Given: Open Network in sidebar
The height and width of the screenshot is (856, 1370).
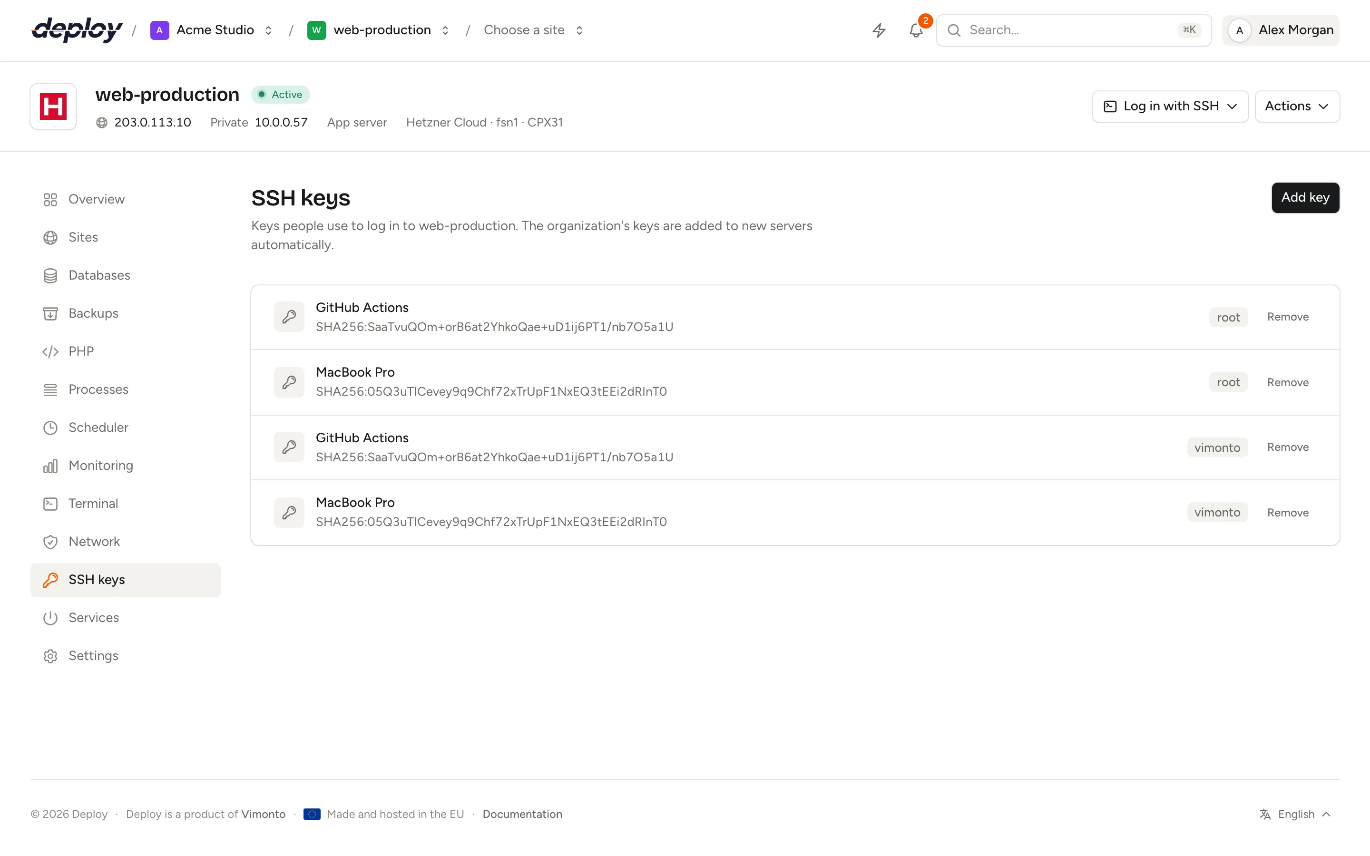Looking at the screenshot, I should coord(125,542).
